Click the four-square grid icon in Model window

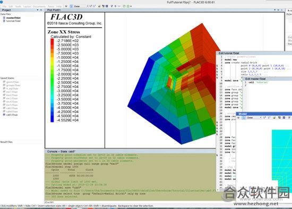284,118
